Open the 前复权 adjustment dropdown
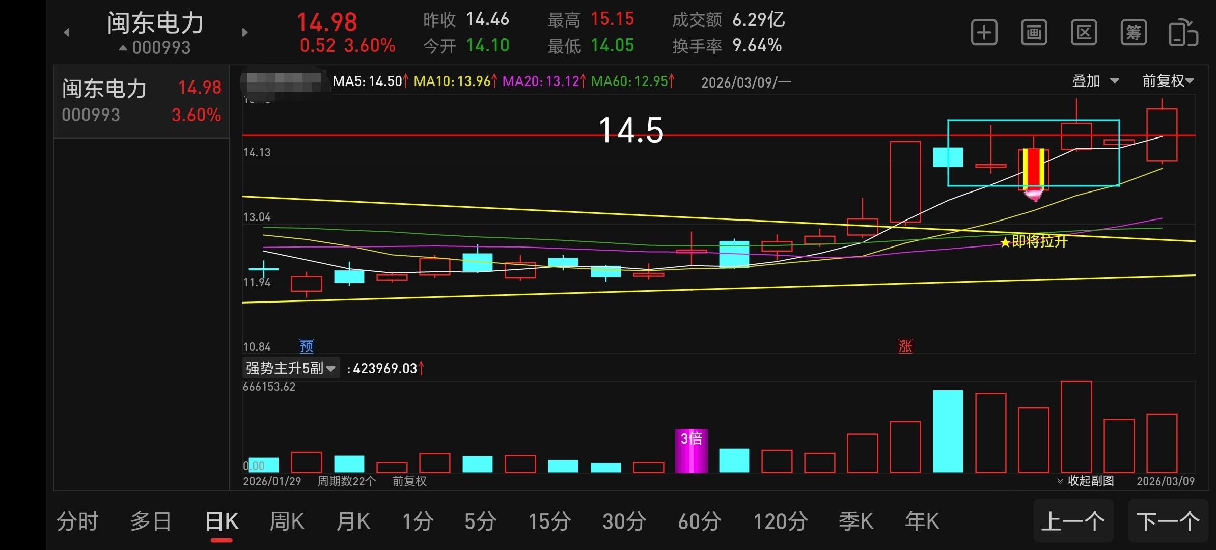The height and width of the screenshot is (550, 1216). tap(1168, 81)
